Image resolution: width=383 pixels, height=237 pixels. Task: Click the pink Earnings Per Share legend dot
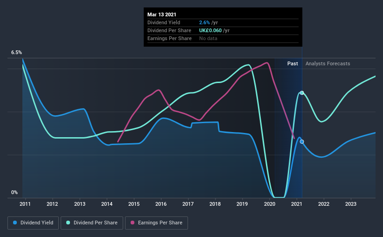pos(132,223)
